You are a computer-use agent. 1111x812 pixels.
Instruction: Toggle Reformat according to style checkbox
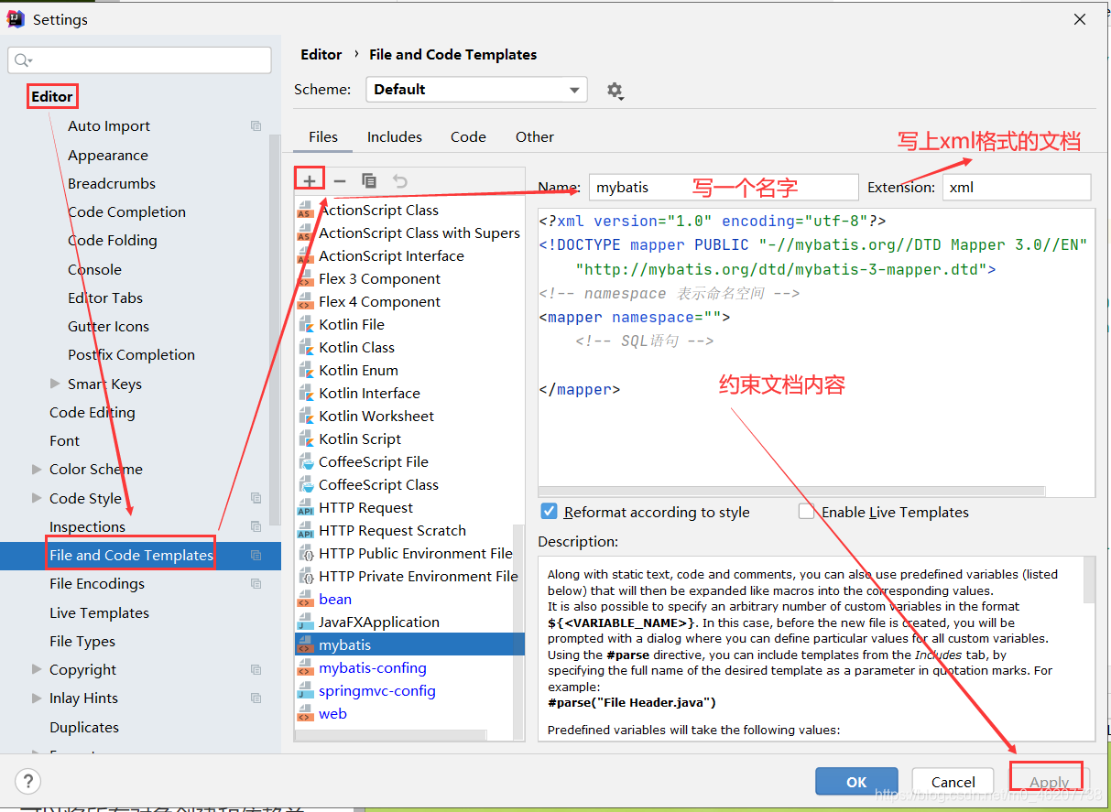coord(549,512)
